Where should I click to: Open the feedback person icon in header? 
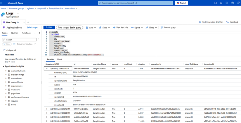pos(238,3)
